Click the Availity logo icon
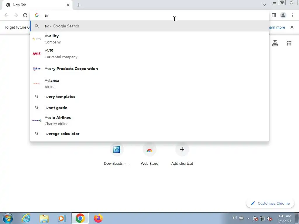The image size is (299, 224). point(36,39)
